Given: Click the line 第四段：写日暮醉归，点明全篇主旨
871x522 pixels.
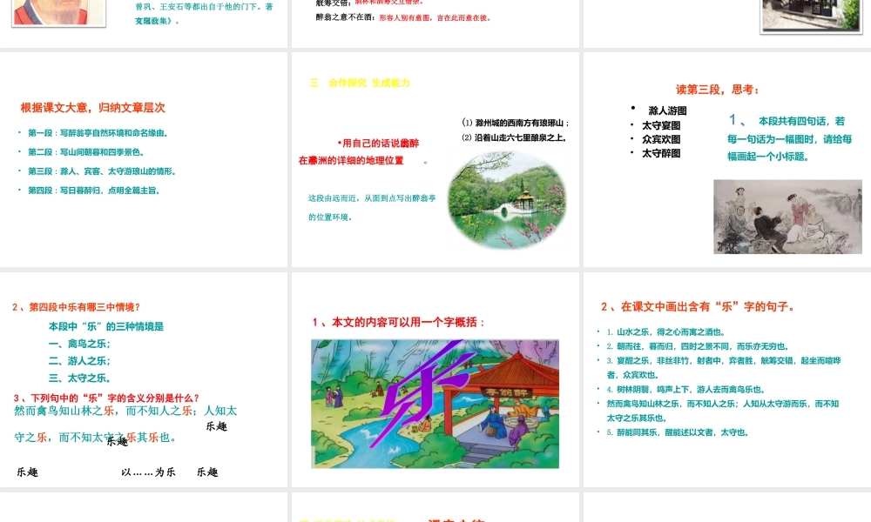Looking at the screenshot, I should [94, 191].
